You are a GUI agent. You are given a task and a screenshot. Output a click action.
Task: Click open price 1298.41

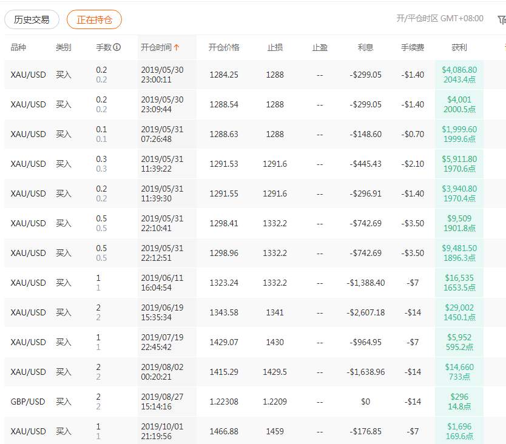pyautogui.click(x=224, y=223)
